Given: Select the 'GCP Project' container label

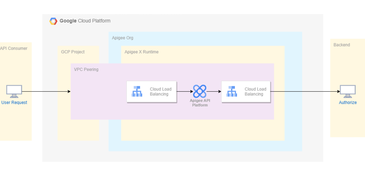Looking at the screenshot, I should (x=73, y=52).
